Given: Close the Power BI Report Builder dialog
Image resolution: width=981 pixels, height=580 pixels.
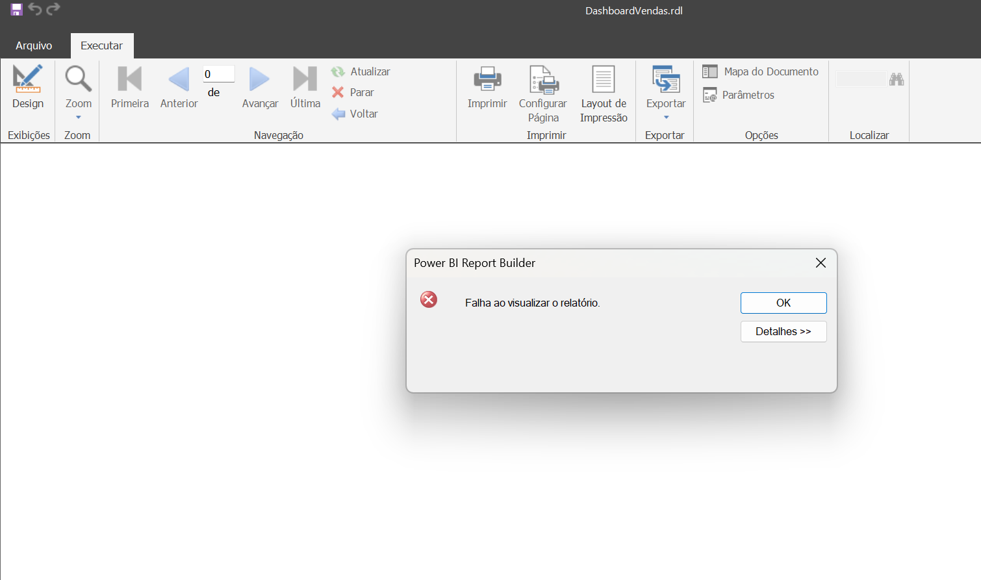Looking at the screenshot, I should [x=821, y=262].
